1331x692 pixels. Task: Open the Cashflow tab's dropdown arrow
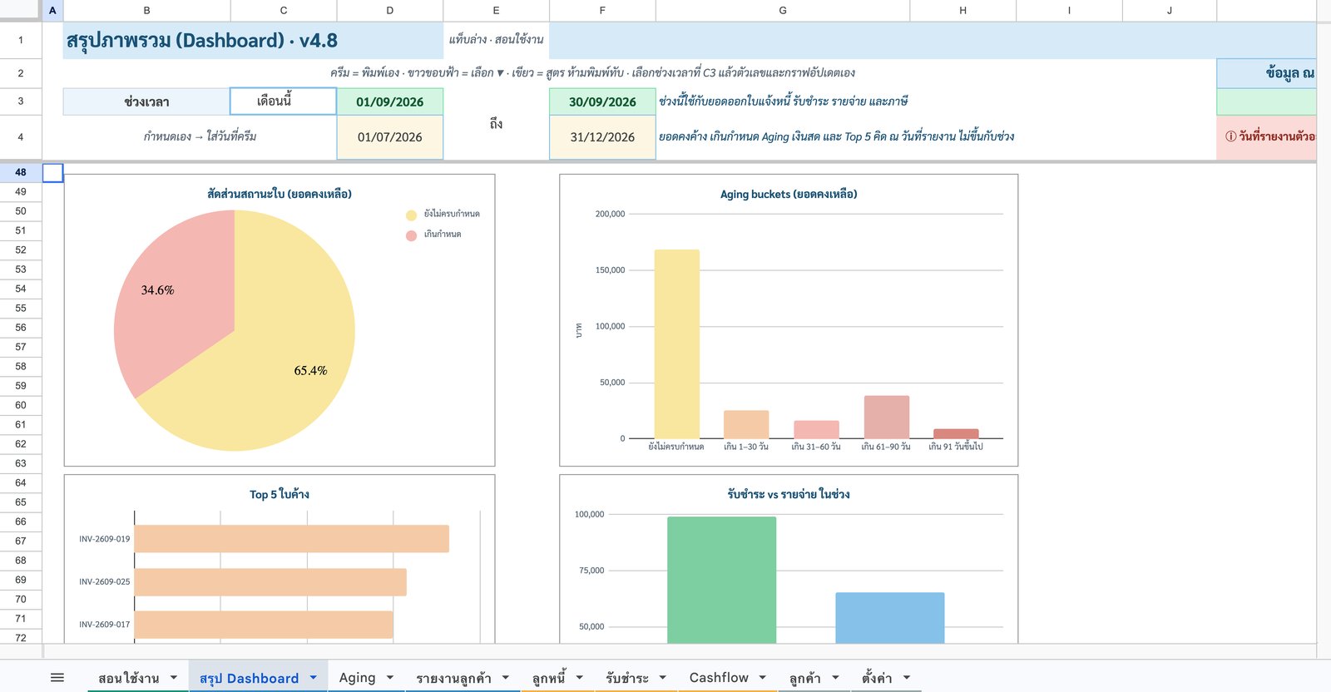coord(763,678)
